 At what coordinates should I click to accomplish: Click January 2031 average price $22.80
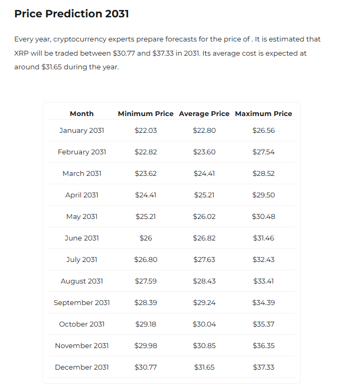pyautogui.click(x=204, y=130)
